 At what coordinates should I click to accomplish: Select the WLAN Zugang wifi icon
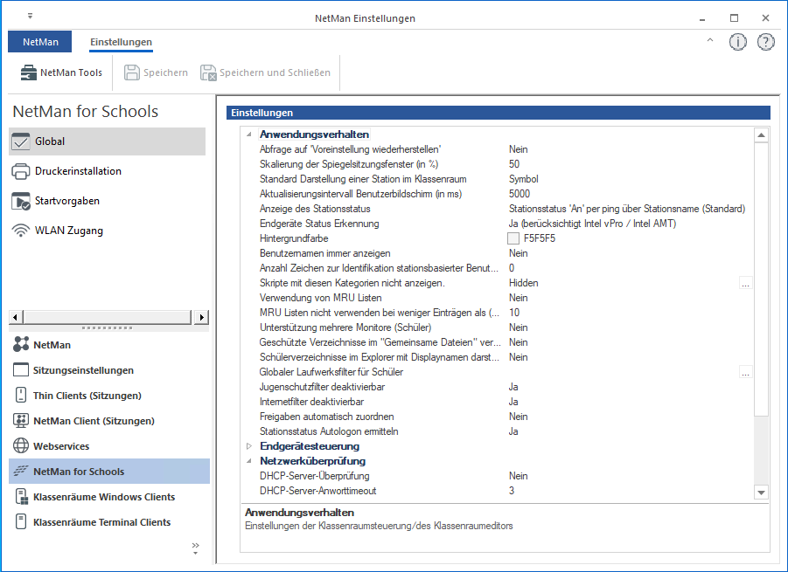(22, 231)
